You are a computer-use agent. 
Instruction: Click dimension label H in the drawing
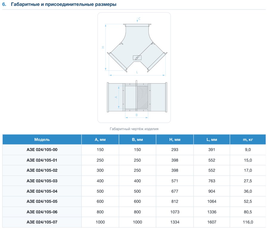coord(103,47)
